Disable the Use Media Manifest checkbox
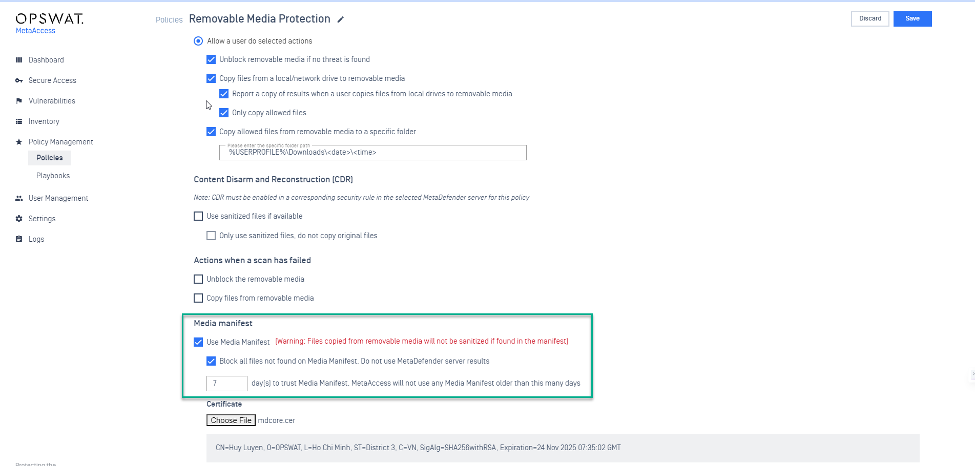The width and height of the screenshot is (975, 466). coord(198,342)
